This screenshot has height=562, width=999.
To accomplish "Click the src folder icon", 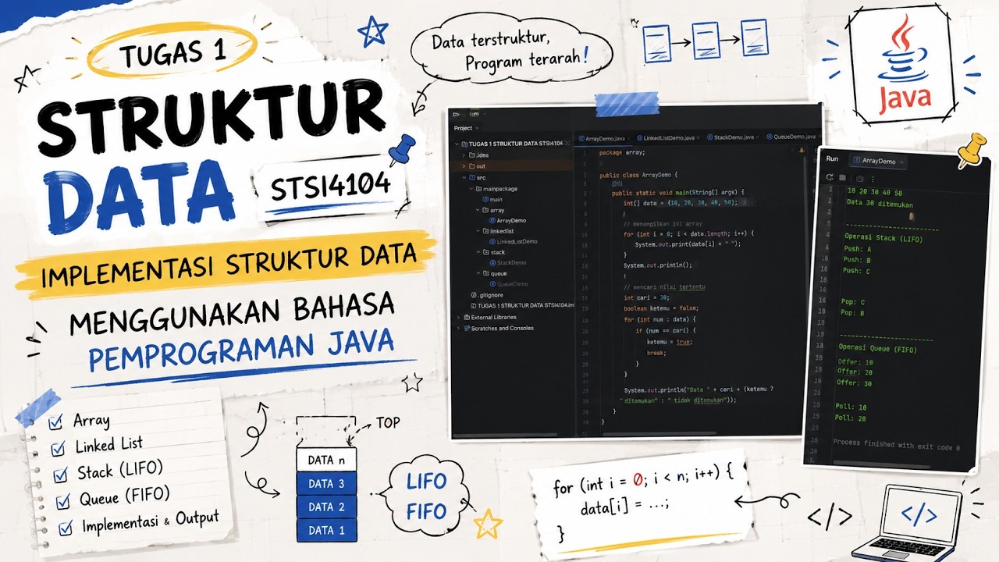I will click(471, 177).
